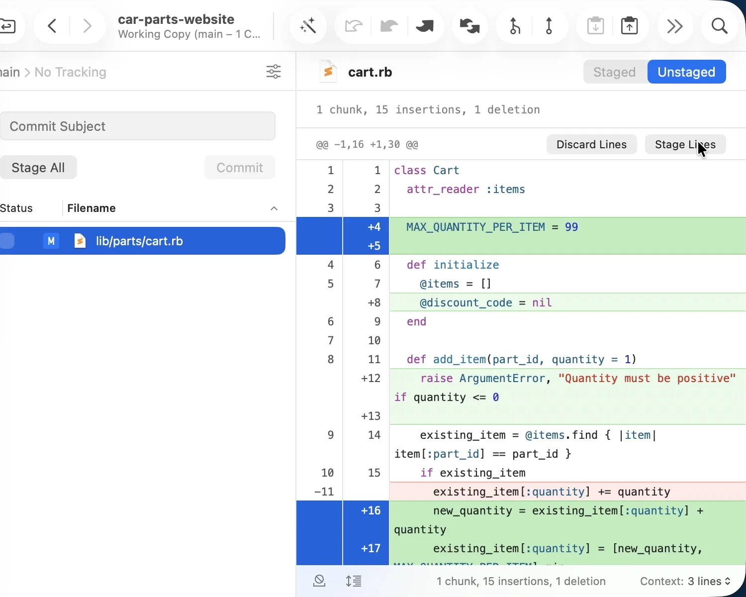This screenshot has width=746, height=597.
Task: Click the ignore-whitespace icon in diff footer
Action: 319,581
